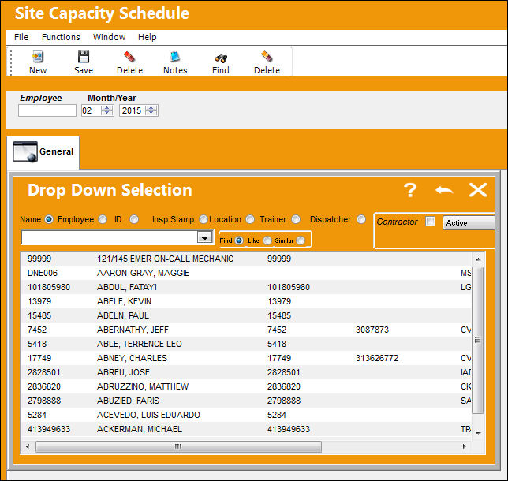
Task: Click the month spinner arrows
Action: (x=107, y=110)
